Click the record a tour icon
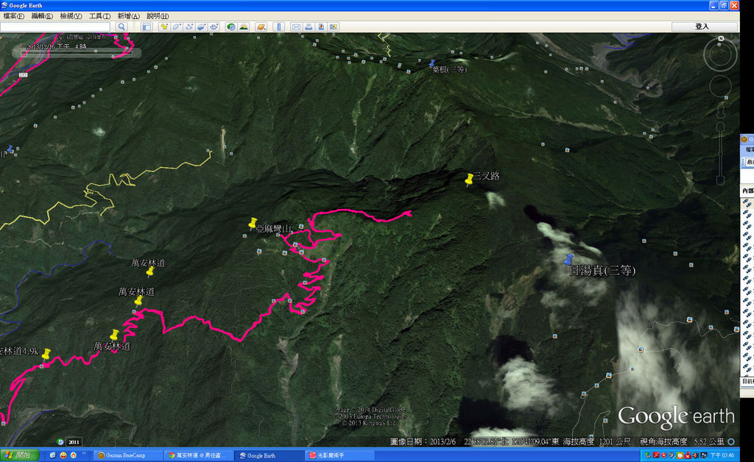This screenshot has height=462, width=754. tap(214, 27)
